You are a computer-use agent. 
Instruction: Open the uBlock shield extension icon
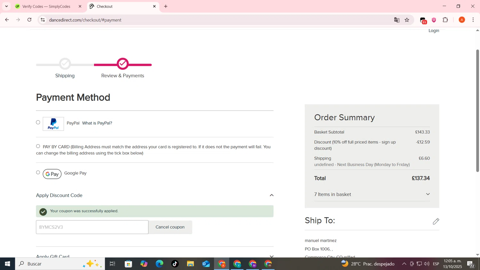pyautogui.click(x=434, y=20)
